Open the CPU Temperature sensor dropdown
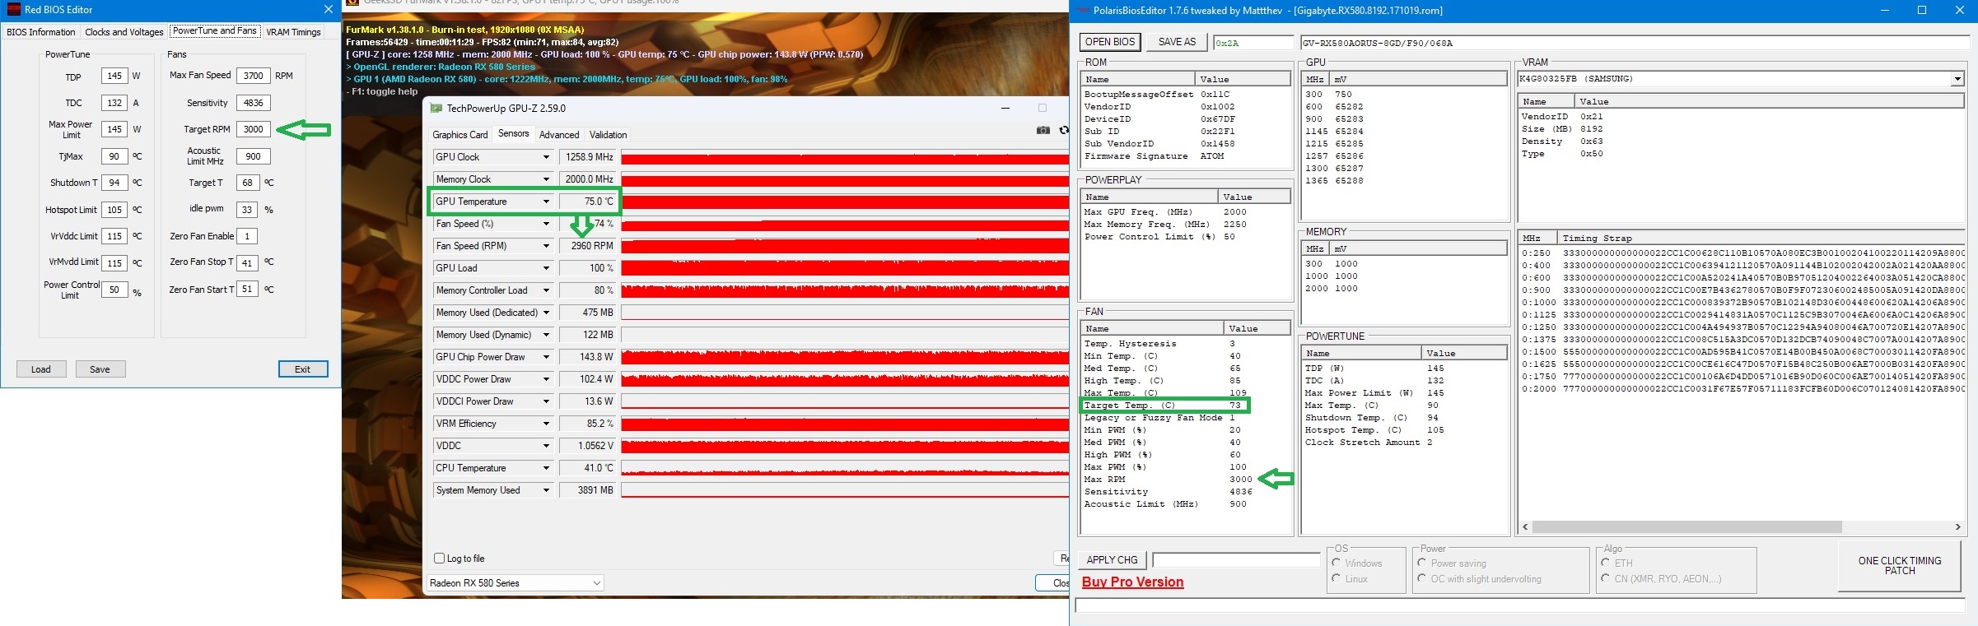The image size is (1978, 626). point(545,468)
